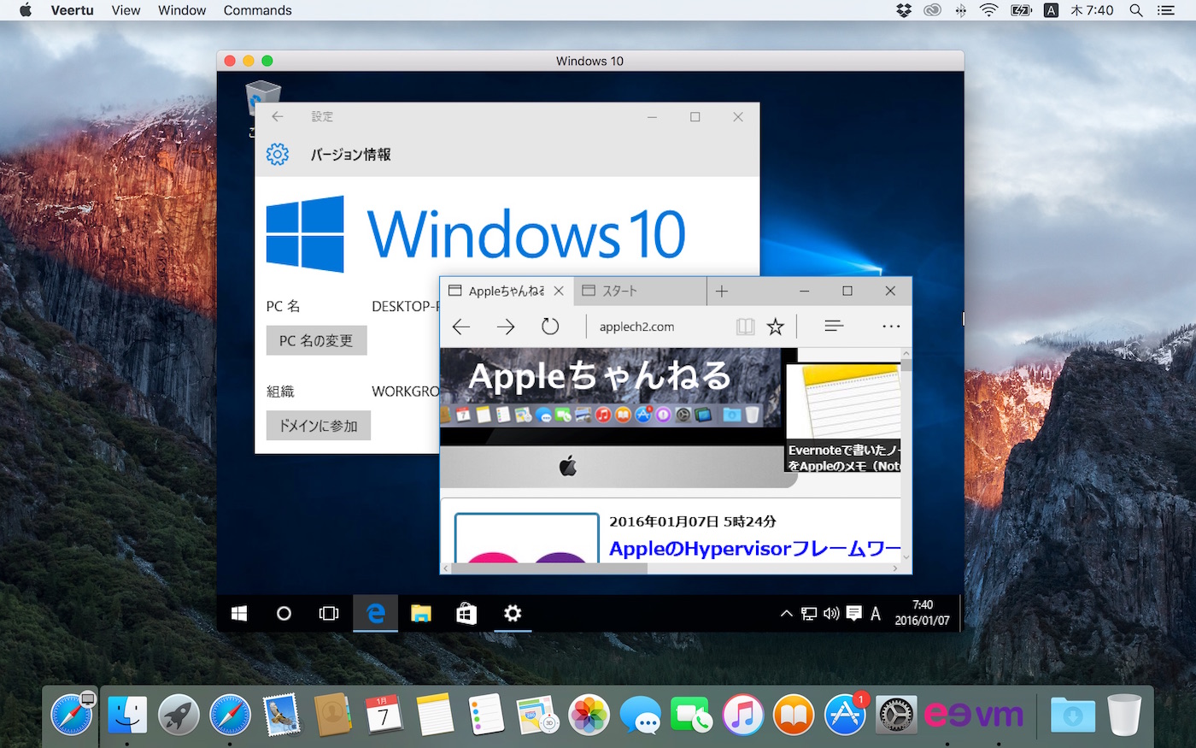Click the Wi-Fi status icon in the menu bar
The image size is (1196, 748).
989,10
